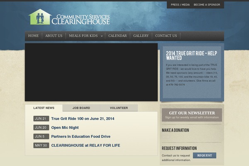Switch to the Volunteer tab
249x166 pixels.
[x=119, y=108]
